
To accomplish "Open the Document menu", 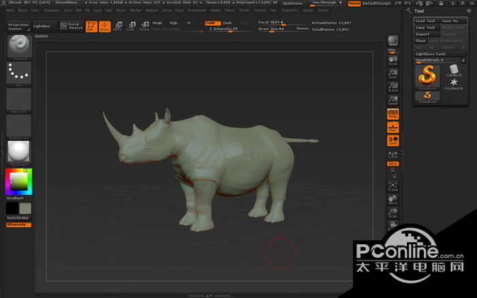I will pyautogui.click(x=51, y=11).
